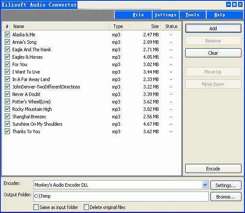This screenshot has width=245, height=213.
Task: Select JohnDenver-TwoDifferentDirections track name
Action: point(46,87)
